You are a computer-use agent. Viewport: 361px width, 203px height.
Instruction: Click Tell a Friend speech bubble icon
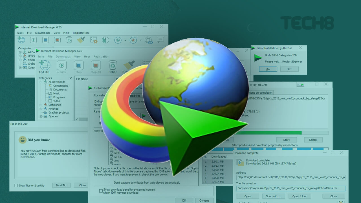pyautogui.click(x=160, y=40)
